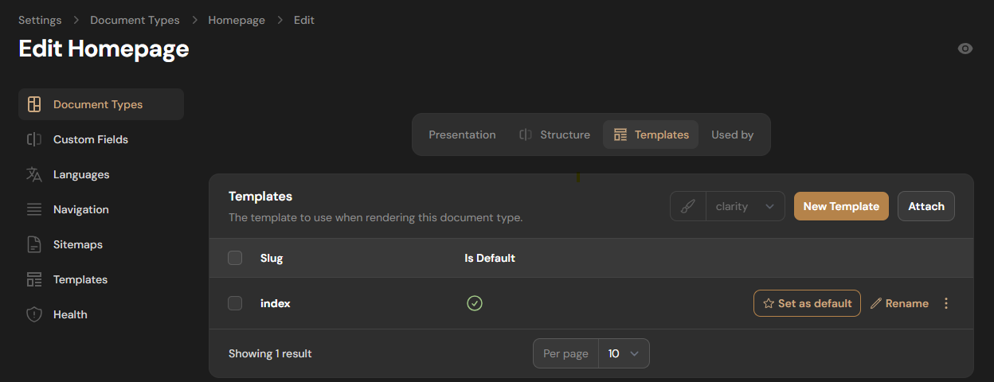994x382 pixels.
Task: Click the Slug column header
Action: click(272, 258)
